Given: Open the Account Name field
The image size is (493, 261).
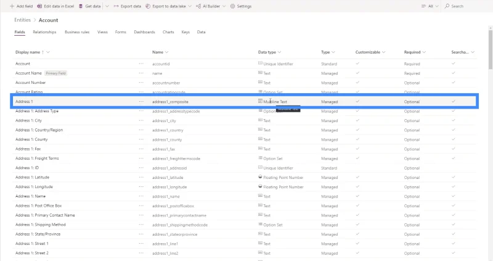Looking at the screenshot, I should pyautogui.click(x=28, y=73).
